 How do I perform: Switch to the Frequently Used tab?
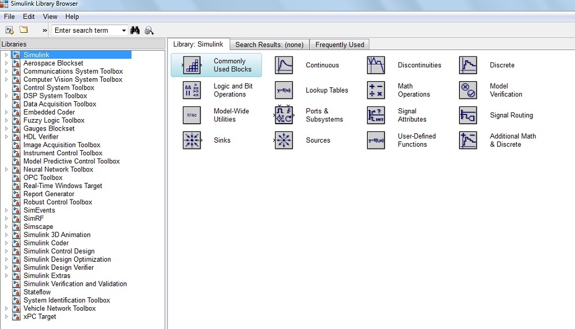click(339, 44)
